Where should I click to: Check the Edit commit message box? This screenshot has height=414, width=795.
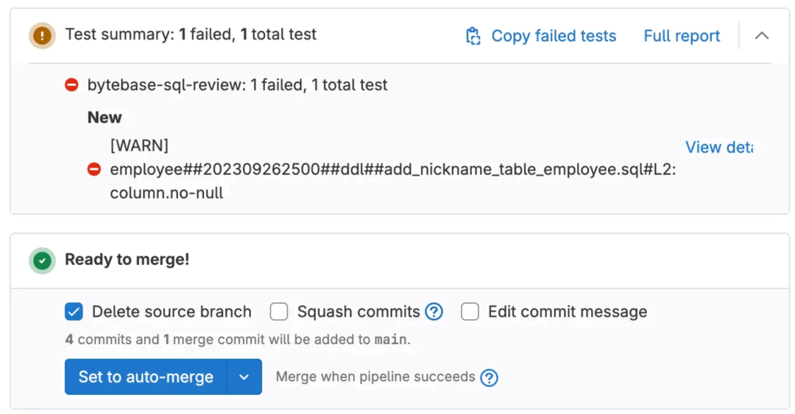point(470,312)
